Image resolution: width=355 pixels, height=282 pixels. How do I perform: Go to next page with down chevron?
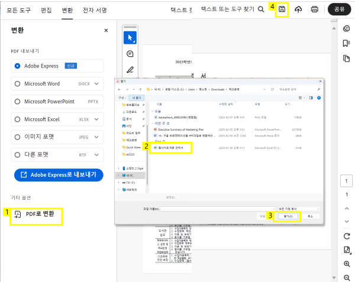pyautogui.click(x=347, y=221)
